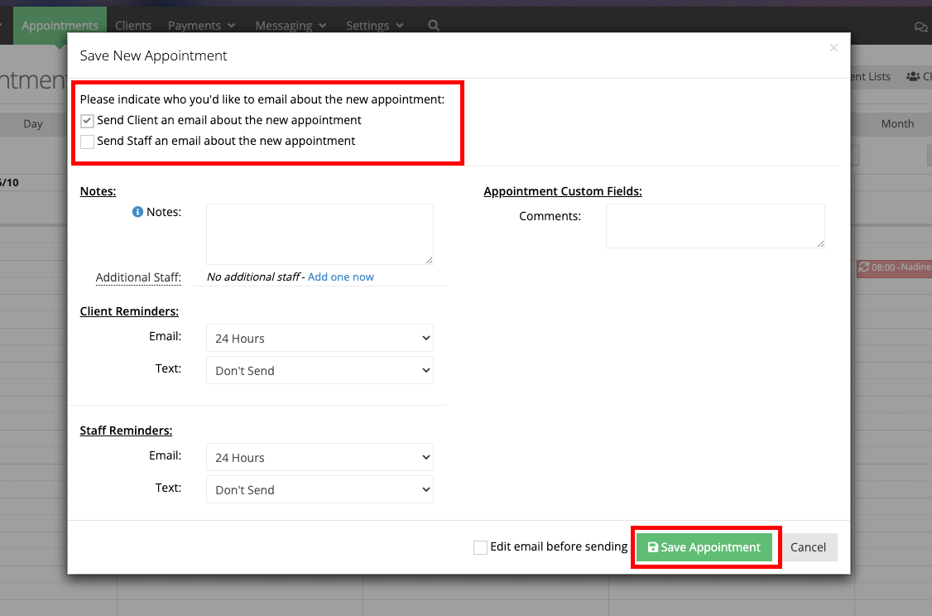Open the Staff Email reminder dropdown
The height and width of the screenshot is (616, 932).
(x=319, y=457)
